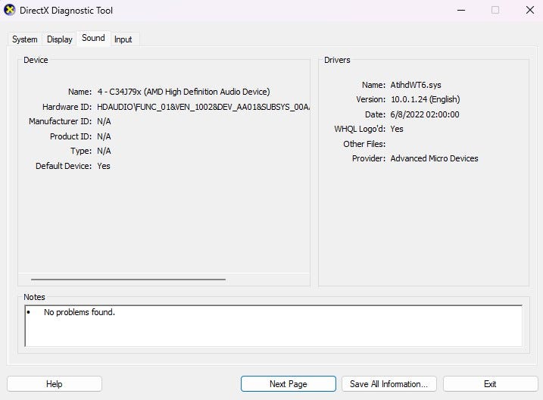Select the 'No problems found.' note text

point(80,312)
